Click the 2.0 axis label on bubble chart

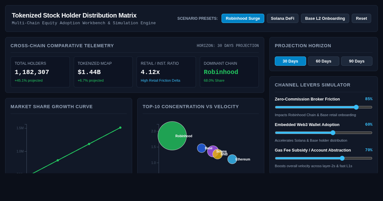tap(154, 131)
